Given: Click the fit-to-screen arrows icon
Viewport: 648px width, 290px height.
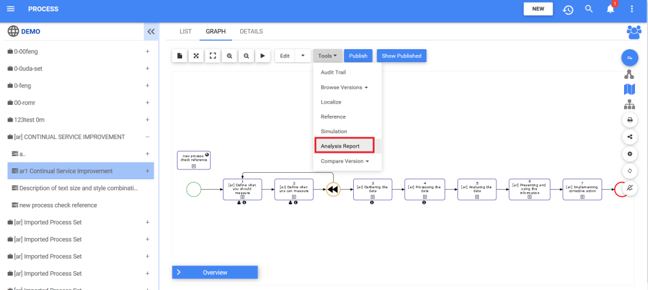Looking at the screenshot, I should click(196, 56).
